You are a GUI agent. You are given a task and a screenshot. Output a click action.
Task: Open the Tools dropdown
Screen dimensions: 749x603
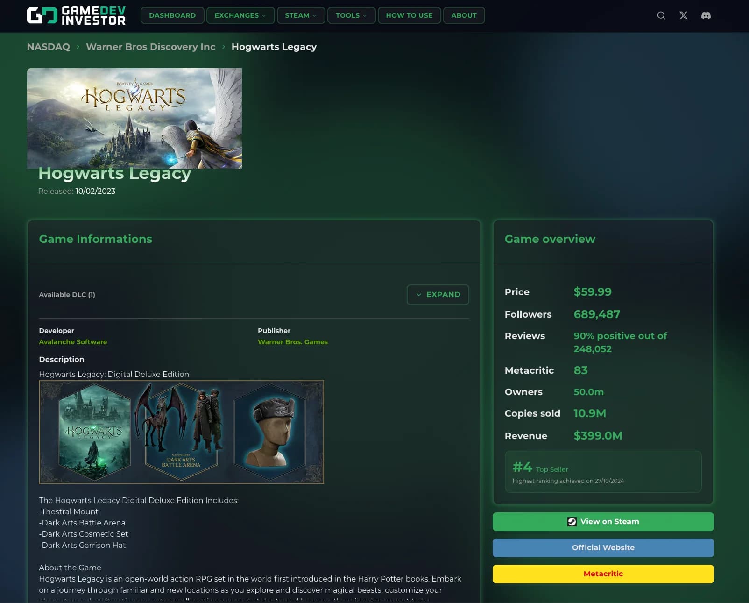[x=351, y=15]
